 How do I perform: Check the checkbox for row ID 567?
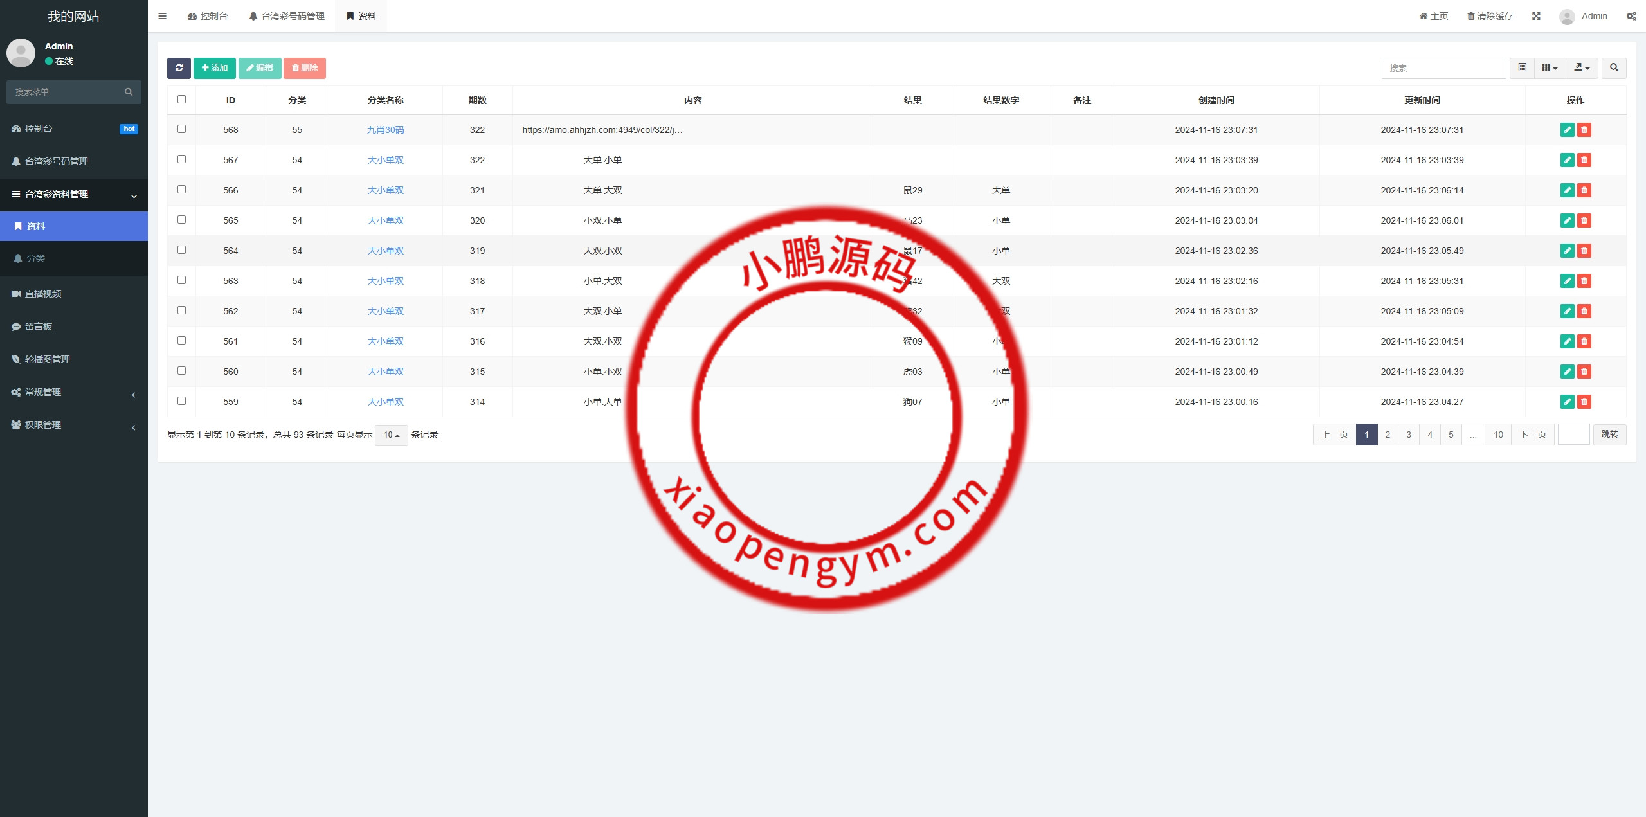(181, 159)
